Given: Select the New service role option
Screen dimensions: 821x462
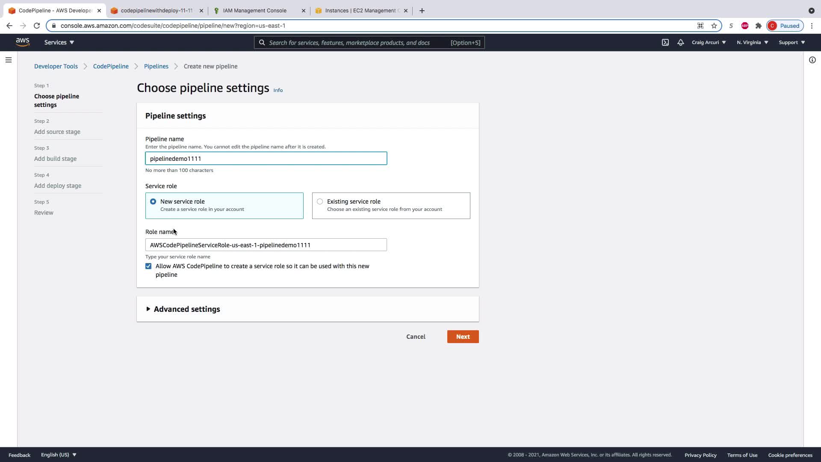Looking at the screenshot, I should tap(153, 201).
